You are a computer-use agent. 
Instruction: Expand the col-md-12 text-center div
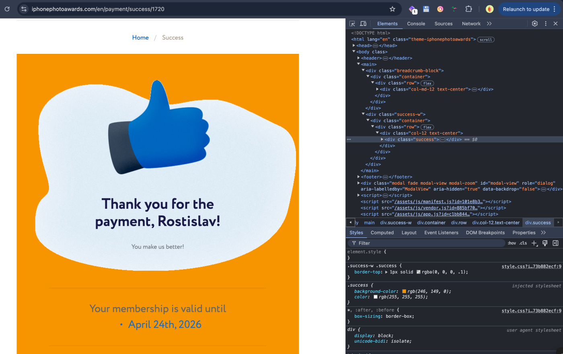[x=378, y=89]
